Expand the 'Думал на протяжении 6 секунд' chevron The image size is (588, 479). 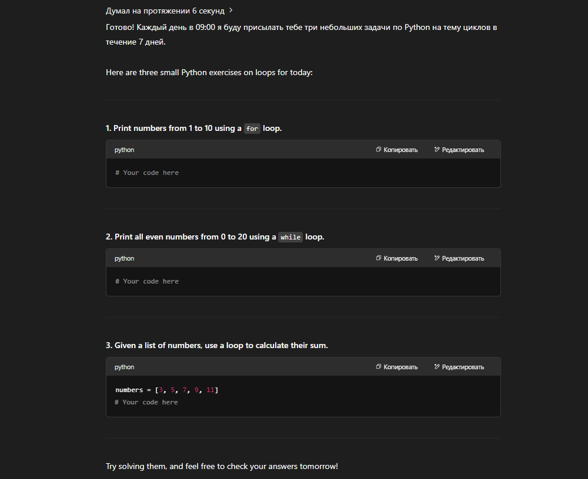[231, 11]
